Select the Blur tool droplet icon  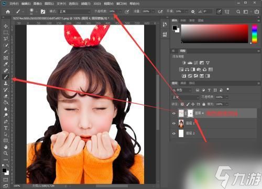point(6,109)
